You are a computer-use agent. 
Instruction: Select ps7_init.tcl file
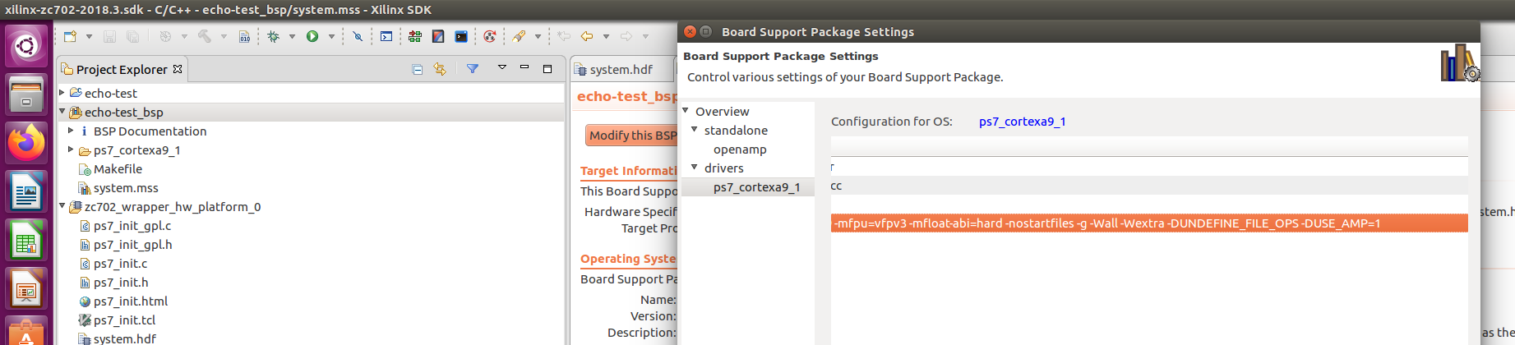[124, 320]
